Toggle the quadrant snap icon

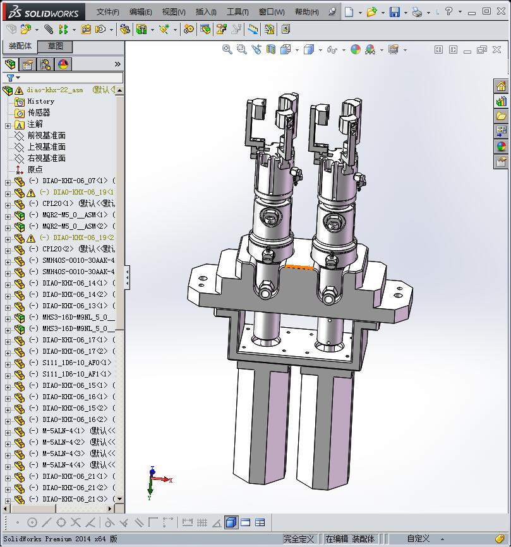(x=61, y=522)
